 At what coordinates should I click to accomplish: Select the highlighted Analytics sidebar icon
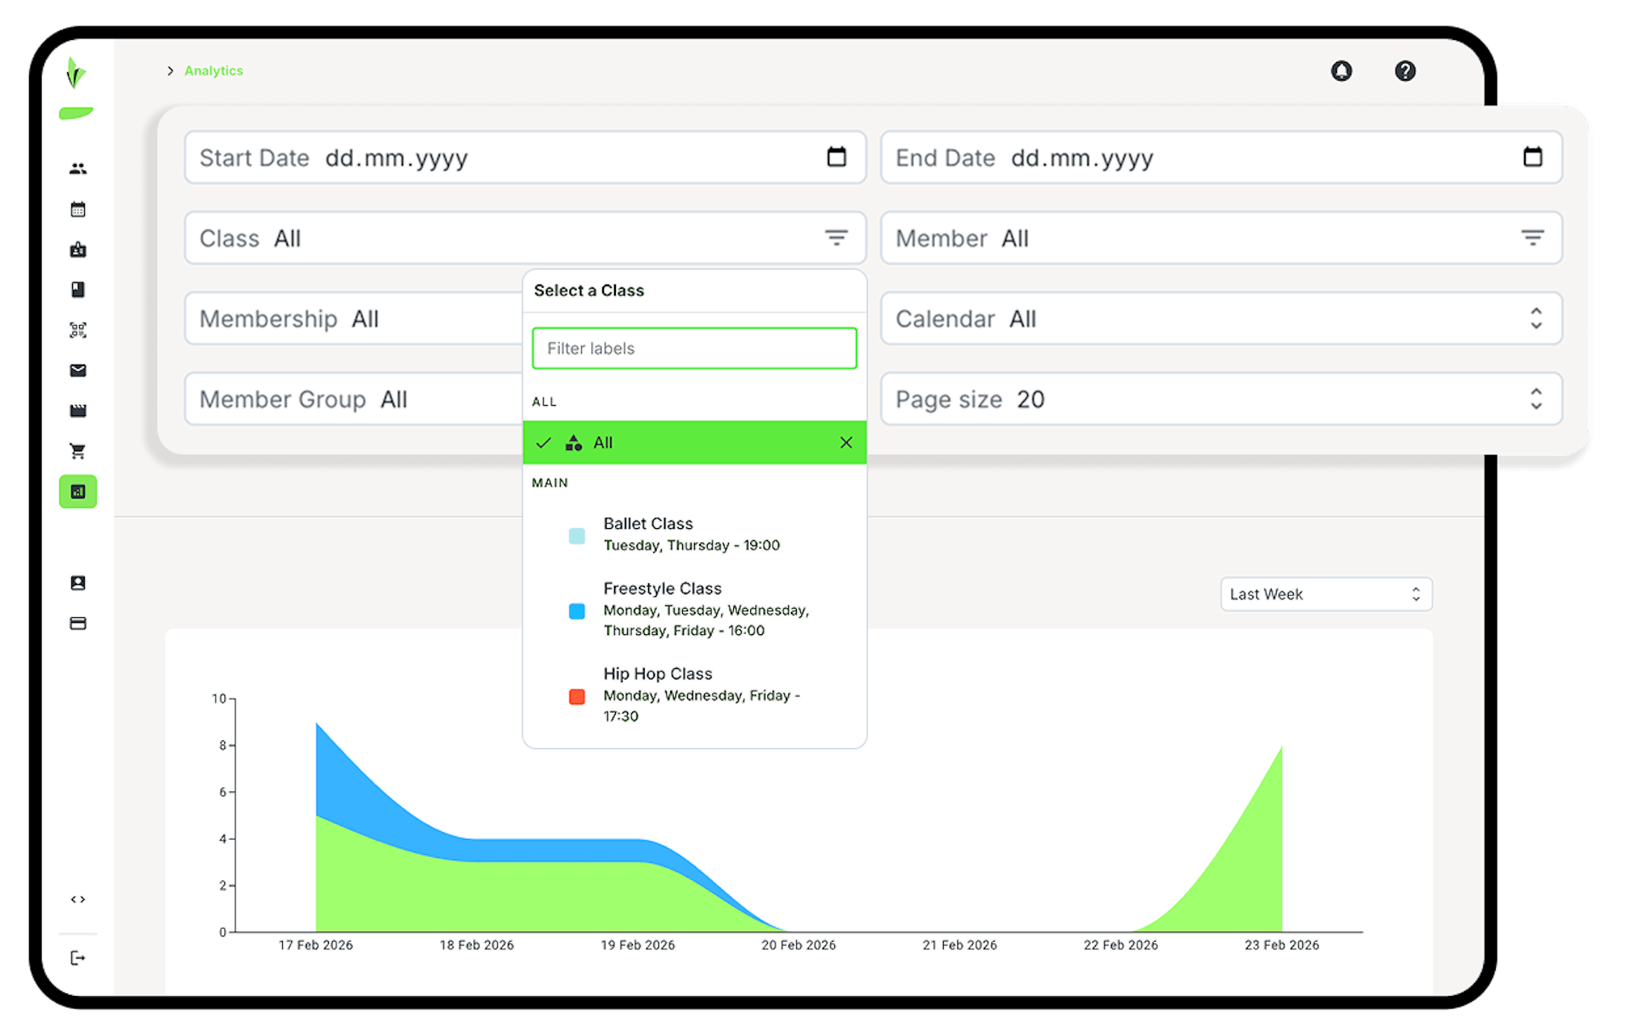tap(77, 491)
